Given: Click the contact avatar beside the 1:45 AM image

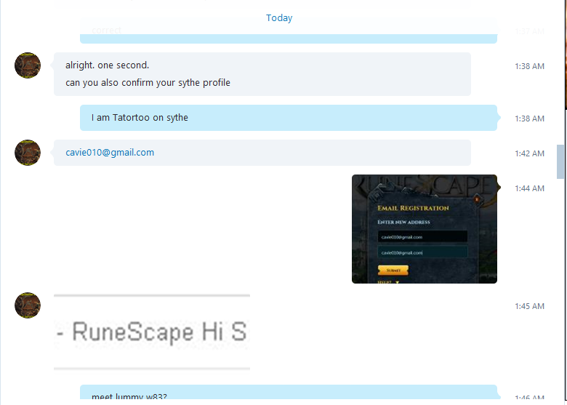Looking at the screenshot, I should [x=28, y=305].
